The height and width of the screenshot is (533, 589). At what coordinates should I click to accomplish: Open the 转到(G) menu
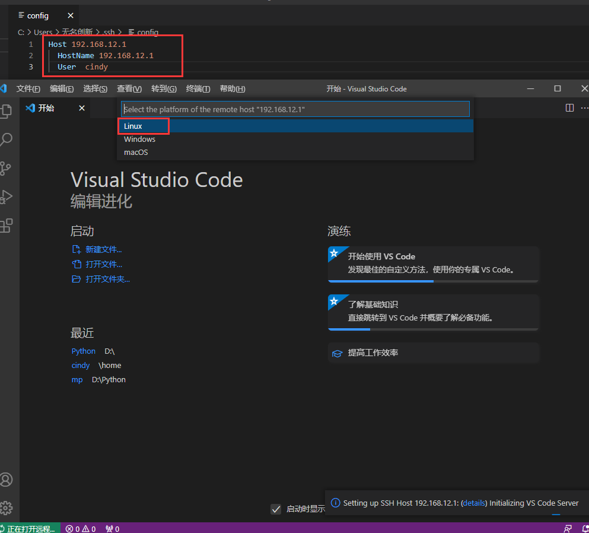tap(164, 88)
